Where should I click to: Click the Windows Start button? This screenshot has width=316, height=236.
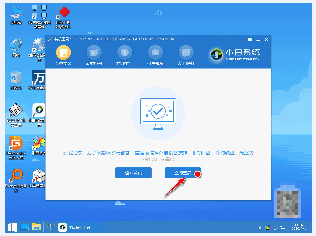12,227
